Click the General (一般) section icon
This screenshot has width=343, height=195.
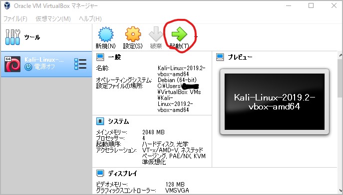click(100, 57)
